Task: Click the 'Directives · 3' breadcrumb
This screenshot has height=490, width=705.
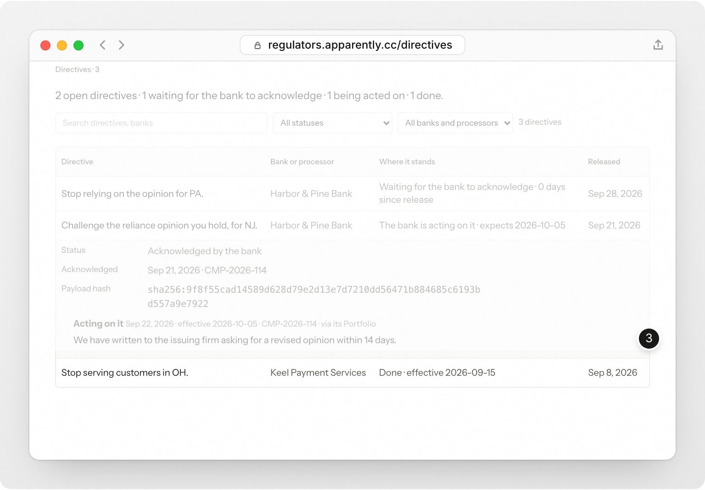Action: [x=77, y=69]
